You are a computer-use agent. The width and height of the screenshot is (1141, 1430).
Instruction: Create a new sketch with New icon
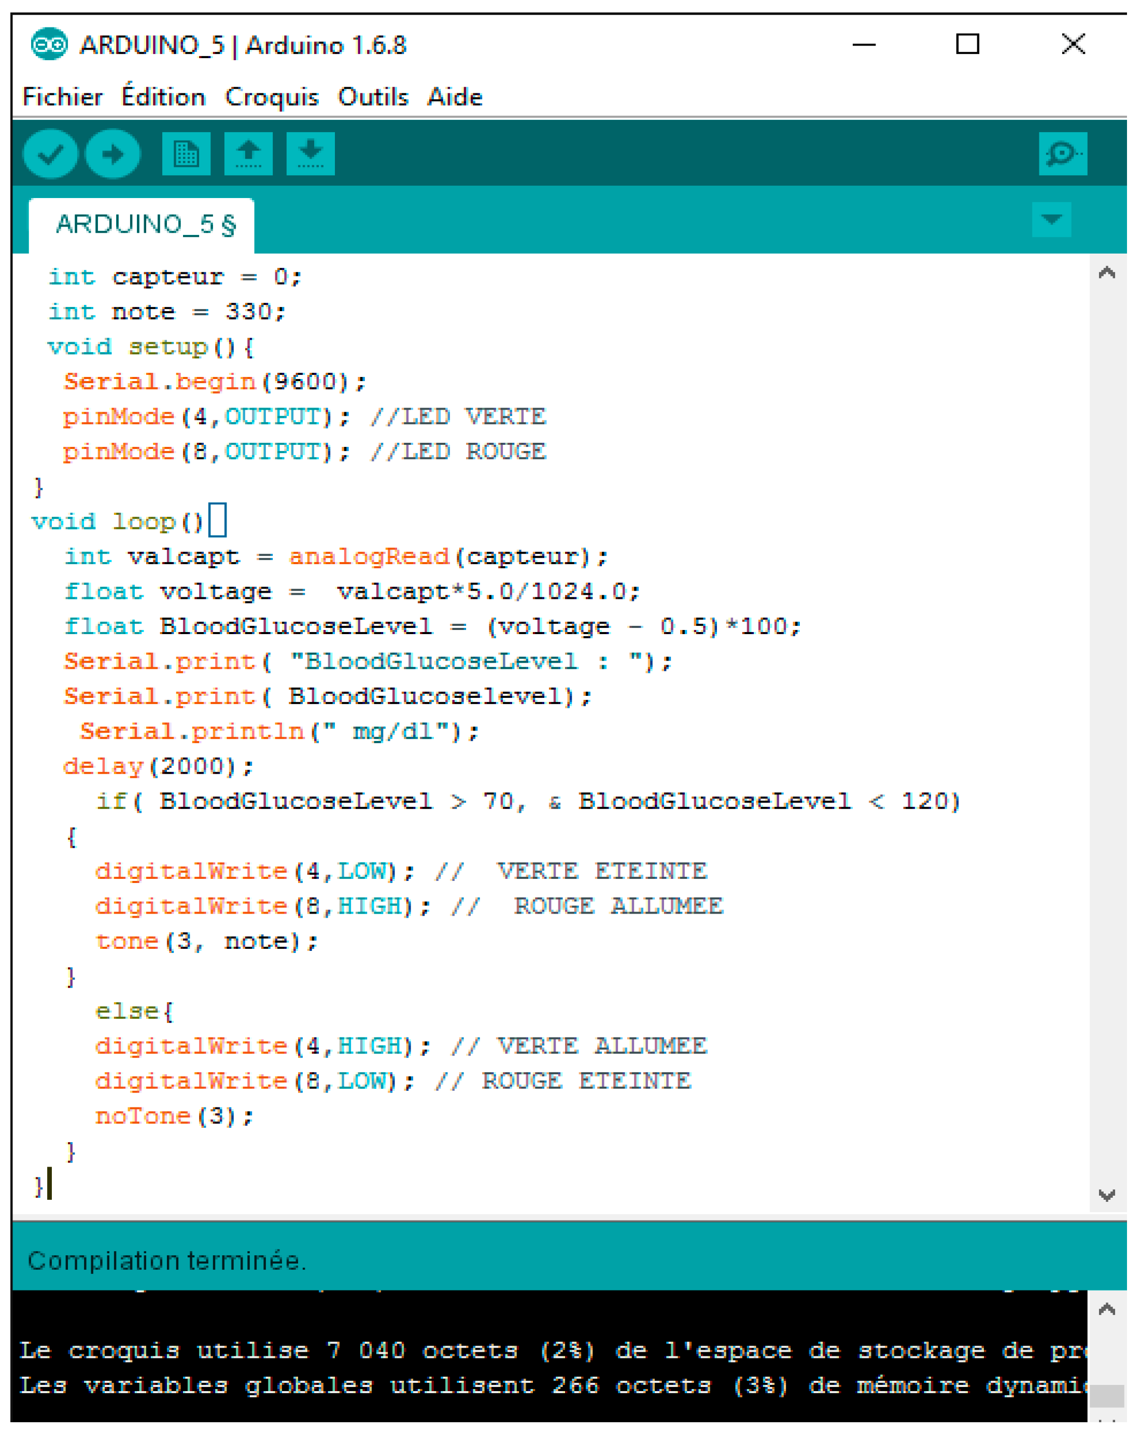click(186, 154)
